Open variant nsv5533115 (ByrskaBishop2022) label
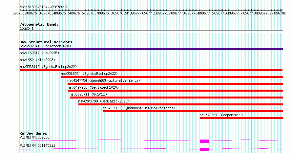 click(x=48, y=67)
